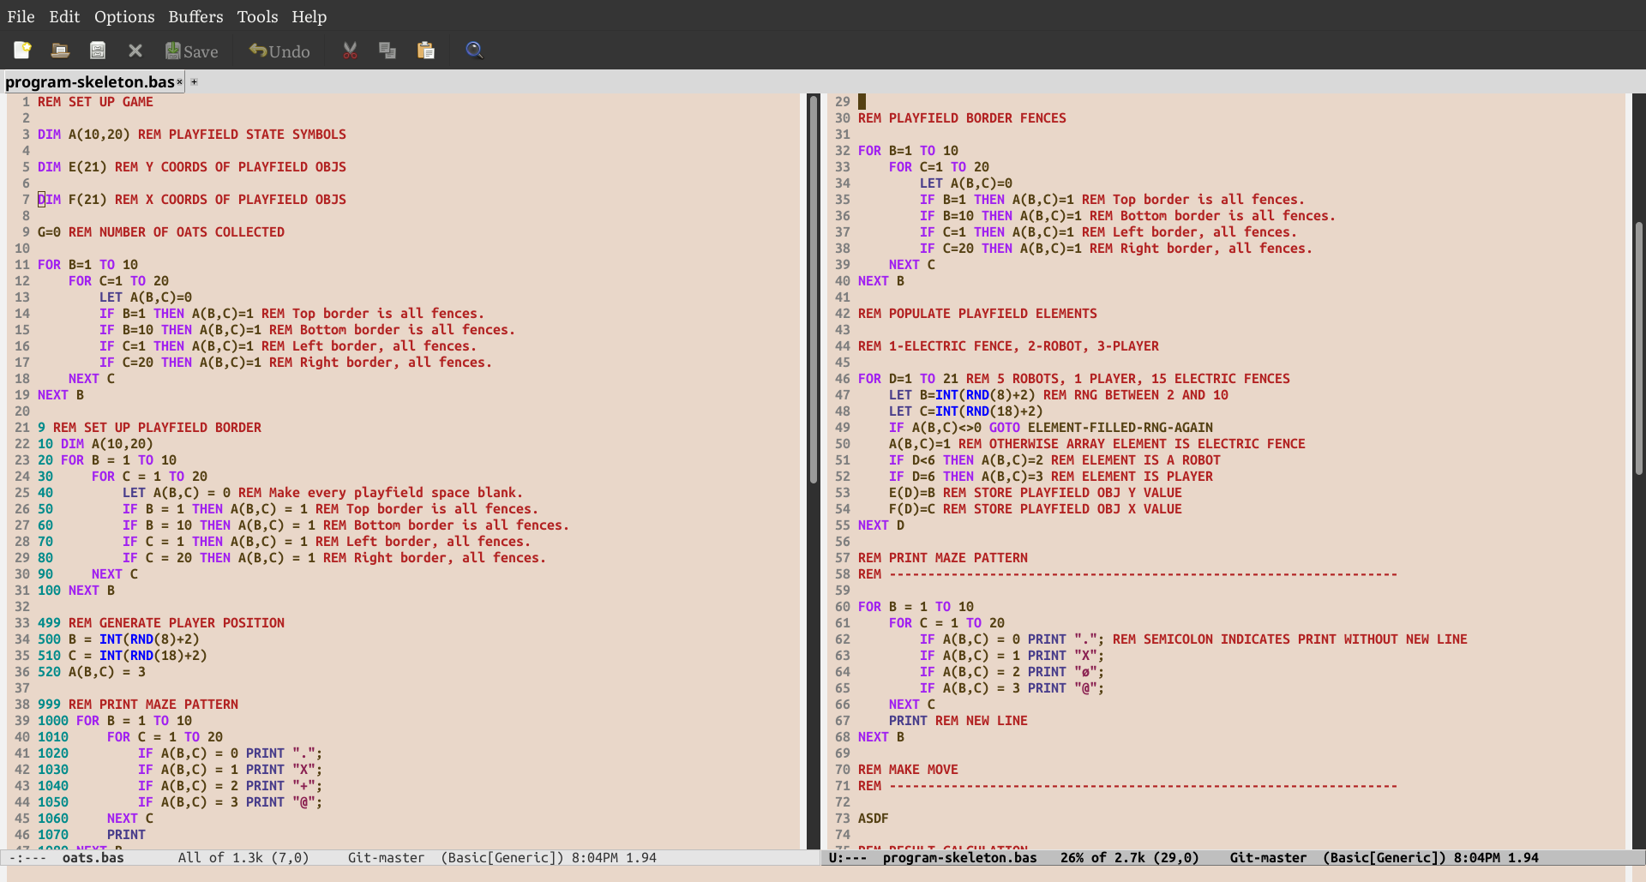Click the Open File folder icon
1646x882 pixels.
pos(60,51)
